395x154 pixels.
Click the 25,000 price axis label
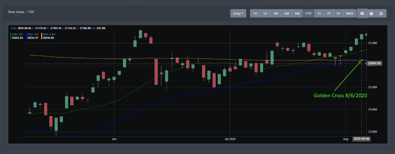pos(372,87)
